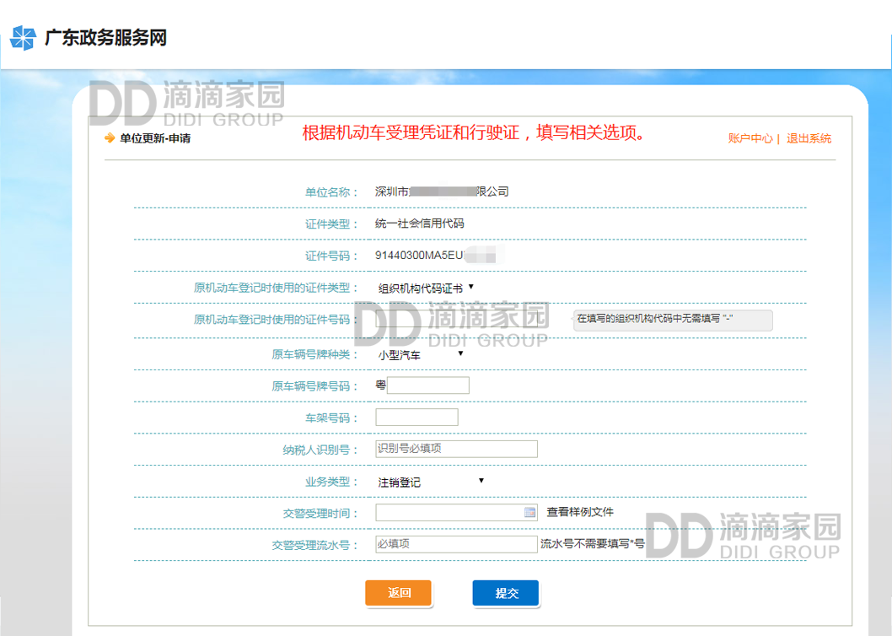Click the 交警受理流水号 label
The height and width of the screenshot is (636, 892).
(314, 545)
